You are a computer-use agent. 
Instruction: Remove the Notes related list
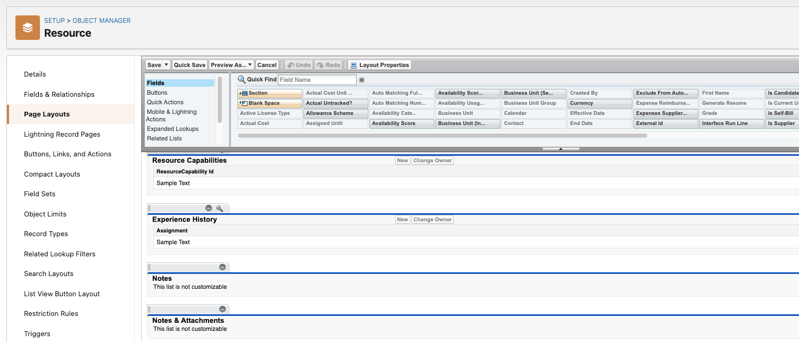[223, 267]
